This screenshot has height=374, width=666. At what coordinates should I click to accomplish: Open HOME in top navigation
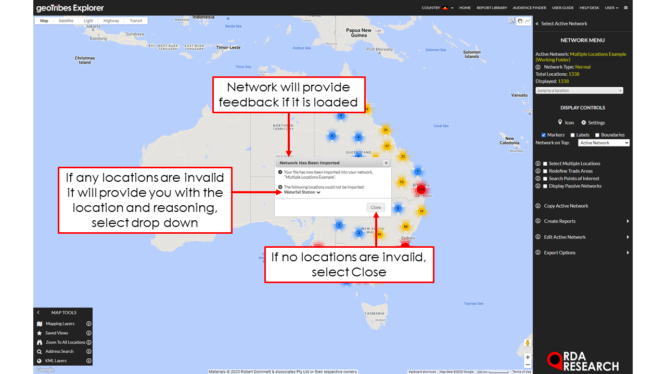465,8
